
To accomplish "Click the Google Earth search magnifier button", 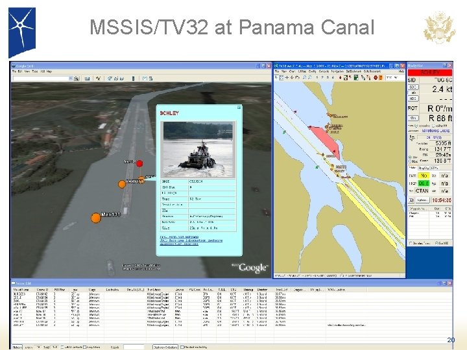I will tap(77, 78).
